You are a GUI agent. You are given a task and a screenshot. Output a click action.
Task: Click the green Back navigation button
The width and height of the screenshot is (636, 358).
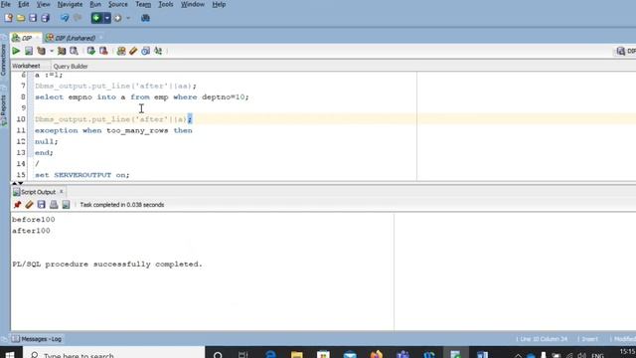(96, 18)
